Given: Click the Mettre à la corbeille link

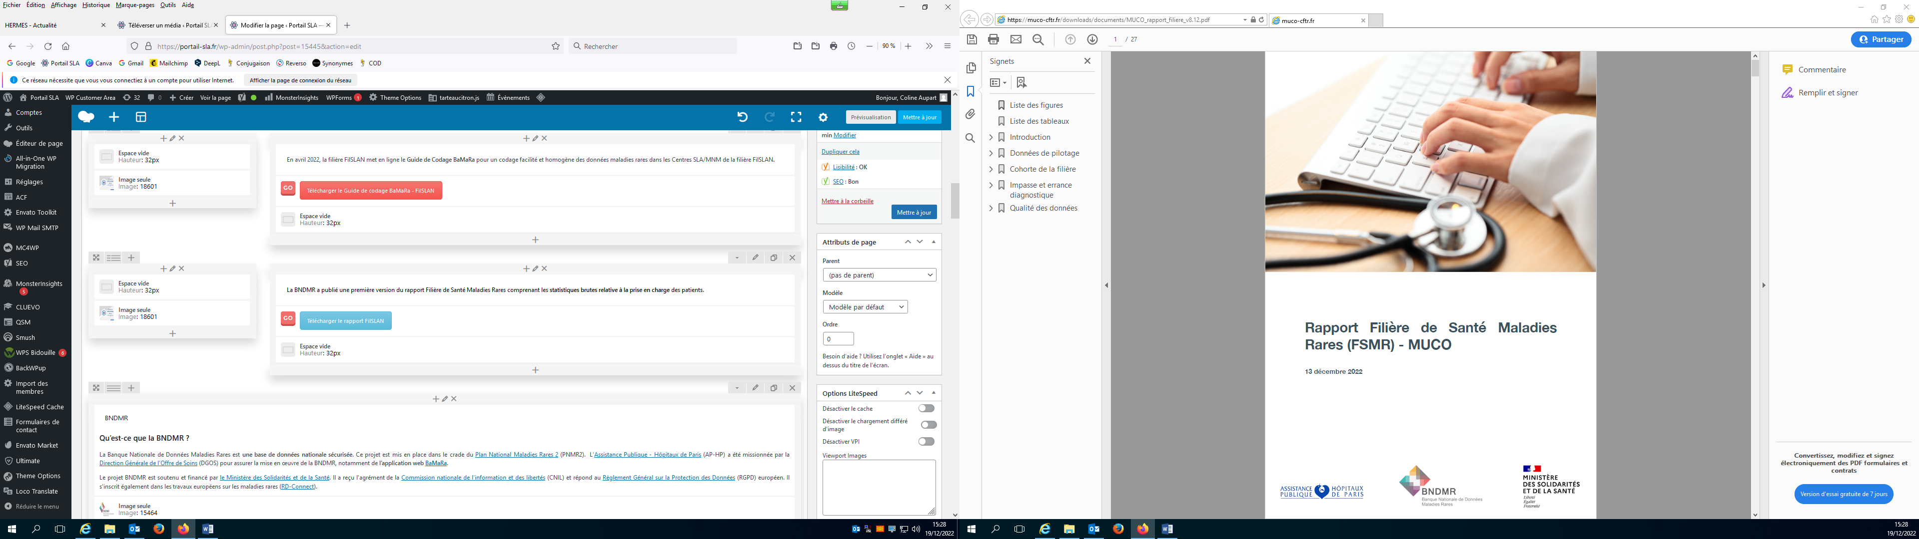Looking at the screenshot, I should (x=847, y=201).
